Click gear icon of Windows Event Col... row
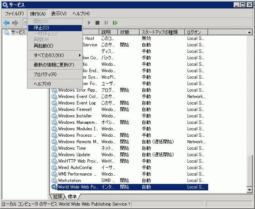Screen dimensions: 255x209 click(54, 97)
